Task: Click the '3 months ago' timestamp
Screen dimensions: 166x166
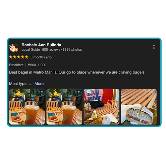Action: 41,57
